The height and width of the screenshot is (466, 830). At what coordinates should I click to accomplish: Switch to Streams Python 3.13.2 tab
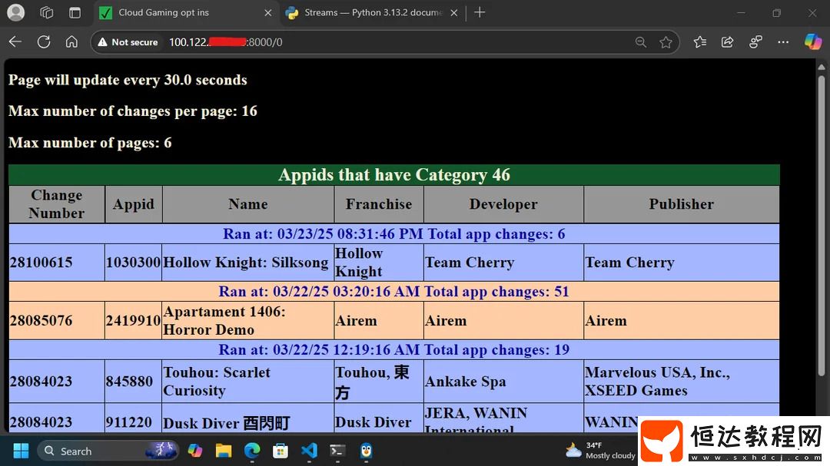click(x=372, y=13)
